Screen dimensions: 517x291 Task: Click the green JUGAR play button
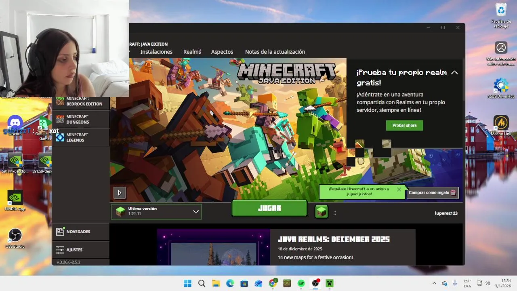(x=269, y=208)
